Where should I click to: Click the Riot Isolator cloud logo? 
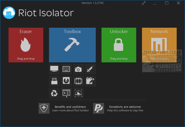[9, 13]
